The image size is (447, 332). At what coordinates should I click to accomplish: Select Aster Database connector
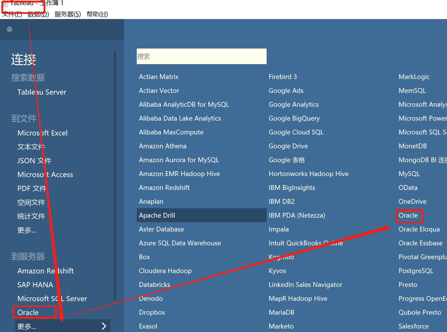click(x=161, y=229)
